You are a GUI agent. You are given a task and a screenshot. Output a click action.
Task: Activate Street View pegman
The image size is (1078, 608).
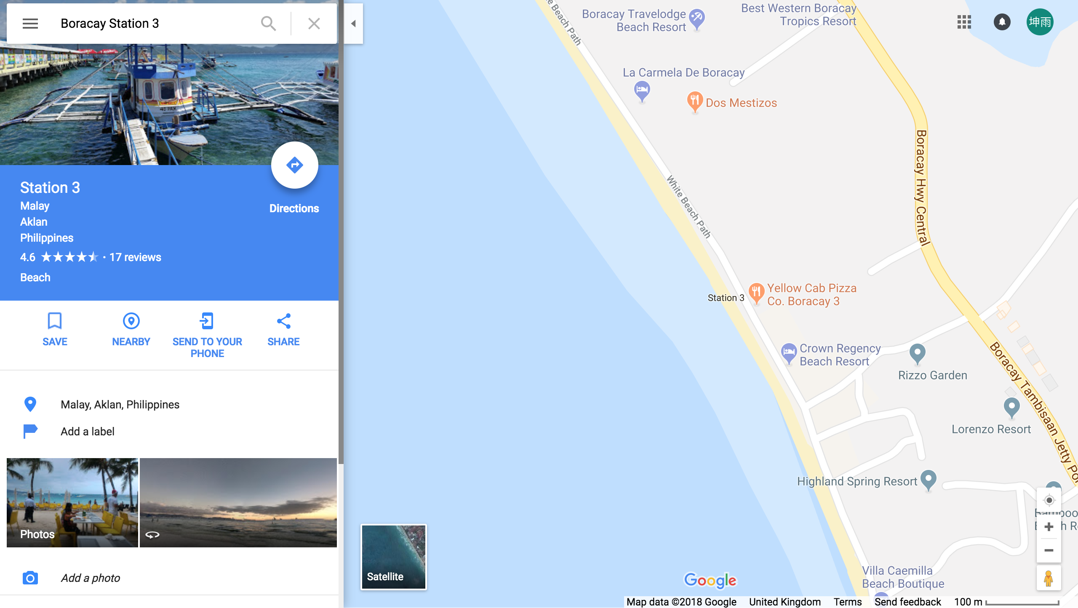point(1049,579)
